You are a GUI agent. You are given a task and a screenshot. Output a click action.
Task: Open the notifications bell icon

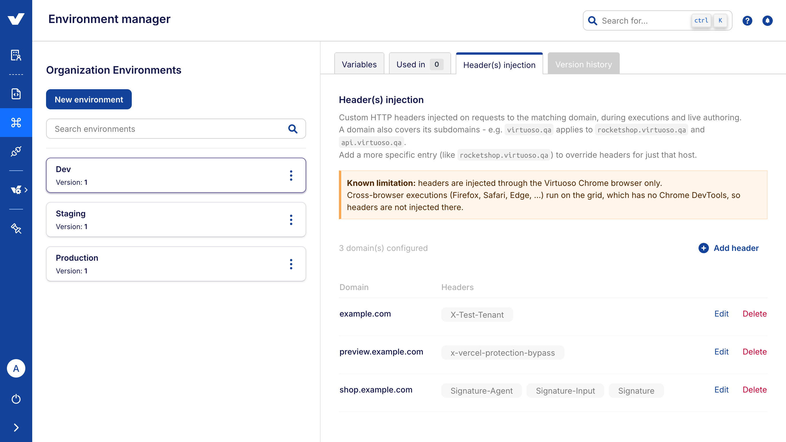pyautogui.click(x=767, y=20)
